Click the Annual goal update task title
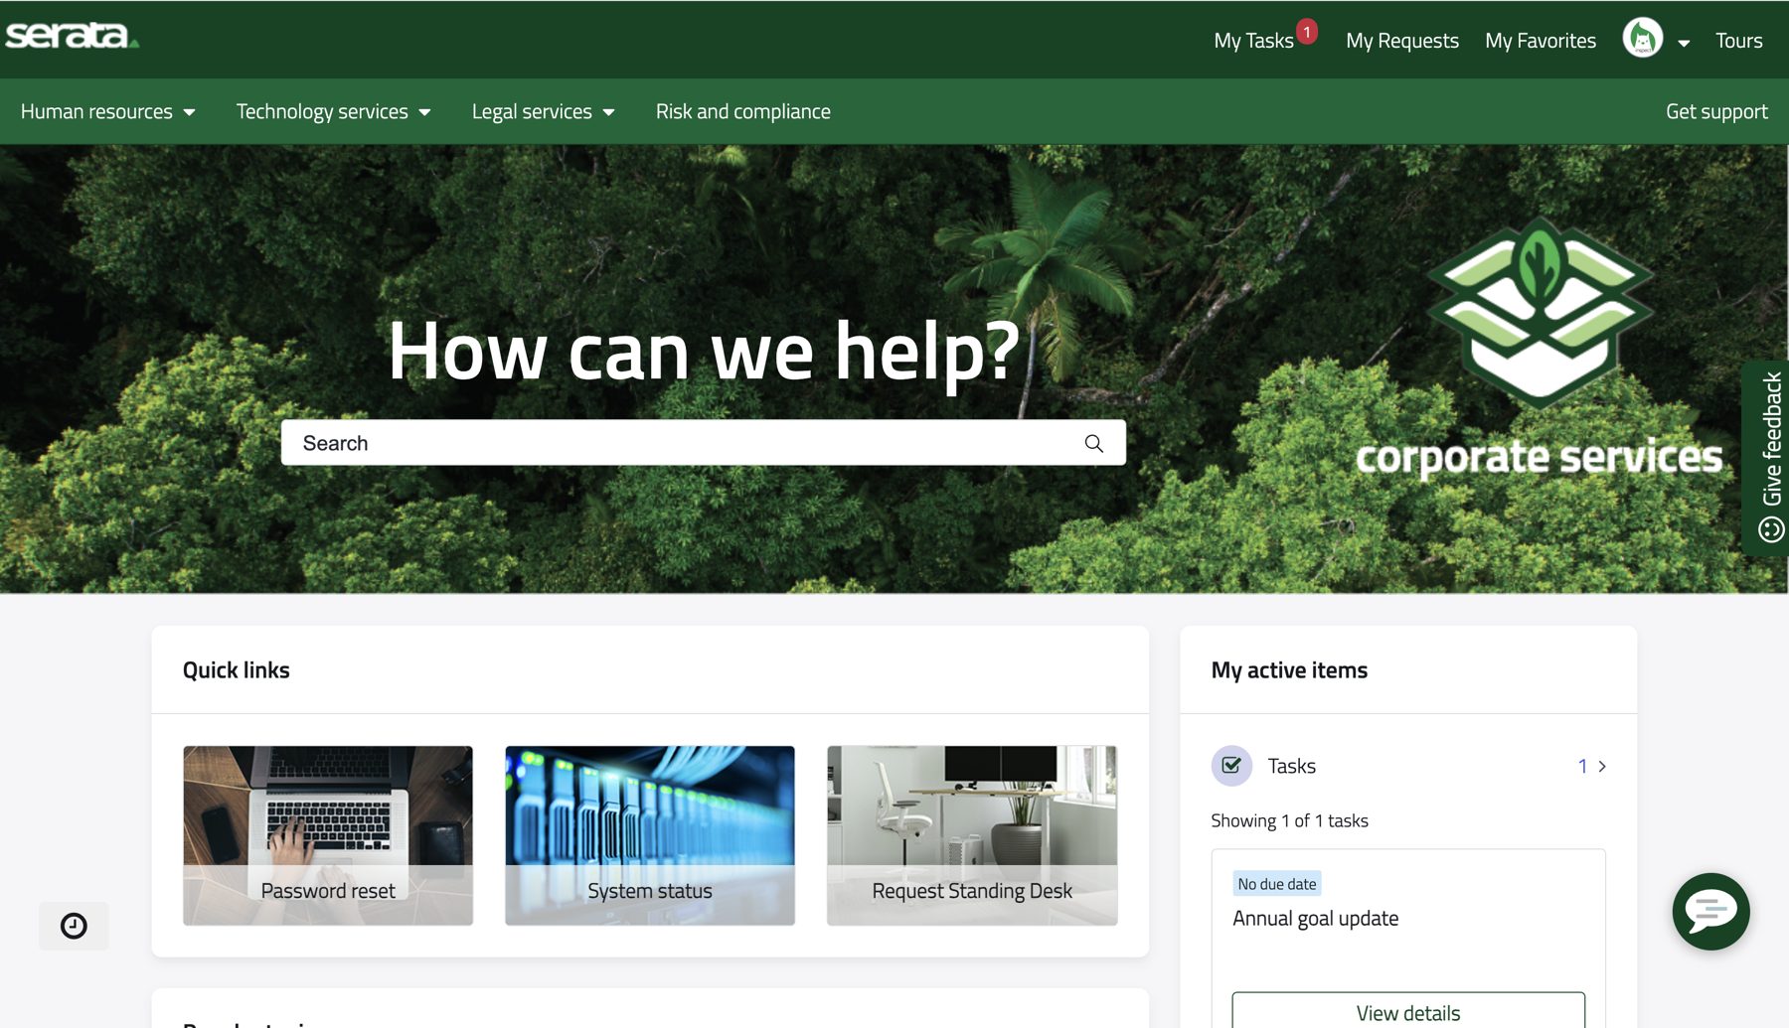 point(1316,919)
